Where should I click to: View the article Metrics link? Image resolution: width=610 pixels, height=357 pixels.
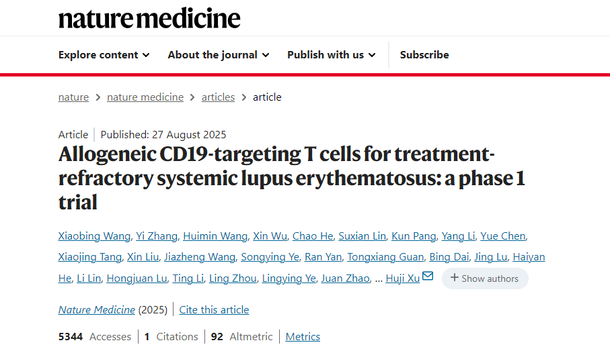(303, 337)
